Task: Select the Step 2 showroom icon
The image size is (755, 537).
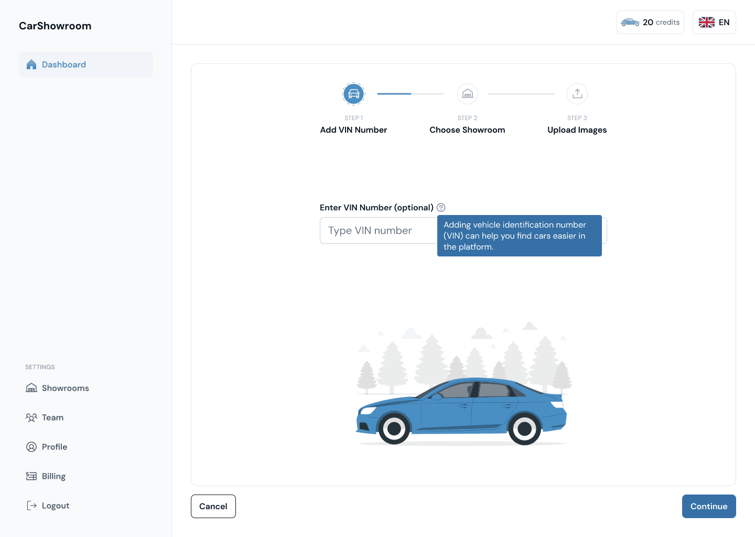Action: 468,94
